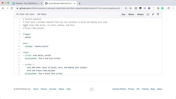Click 'echo Add other tasks' line
Image resolution: width=176 pixels, height=99 pixels.
coord(57,67)
